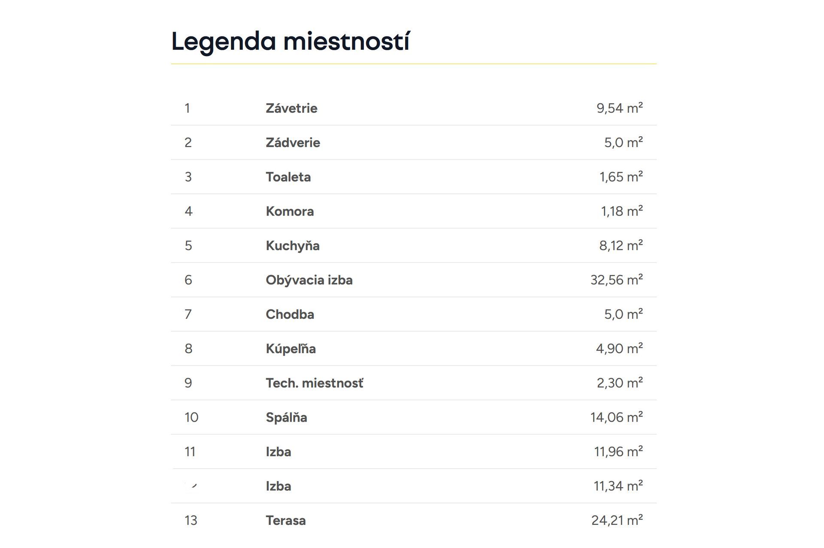
Task: Click the 'Kúpeľňa' room name
Action: pos(291,348)
